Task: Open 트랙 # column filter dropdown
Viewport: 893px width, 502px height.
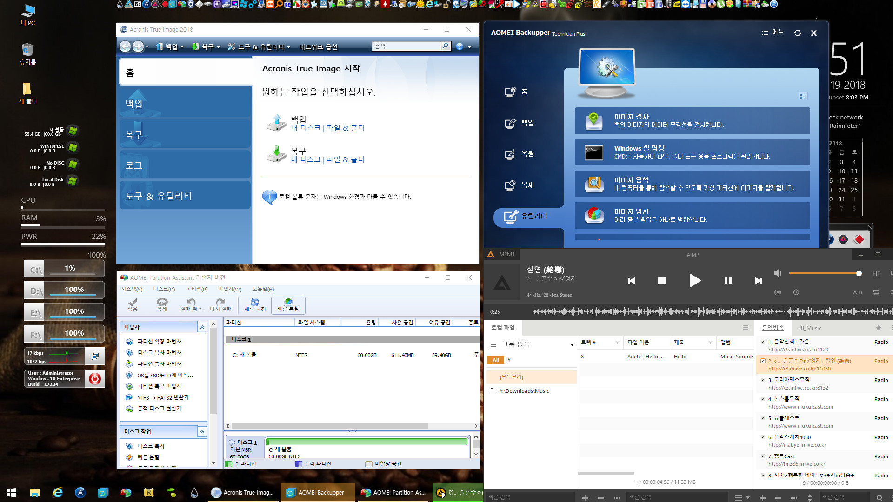Action: [617, 342]
